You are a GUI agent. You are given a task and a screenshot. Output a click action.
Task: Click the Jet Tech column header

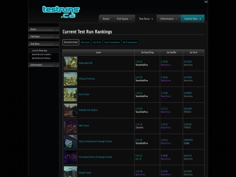tap(194, 52)
